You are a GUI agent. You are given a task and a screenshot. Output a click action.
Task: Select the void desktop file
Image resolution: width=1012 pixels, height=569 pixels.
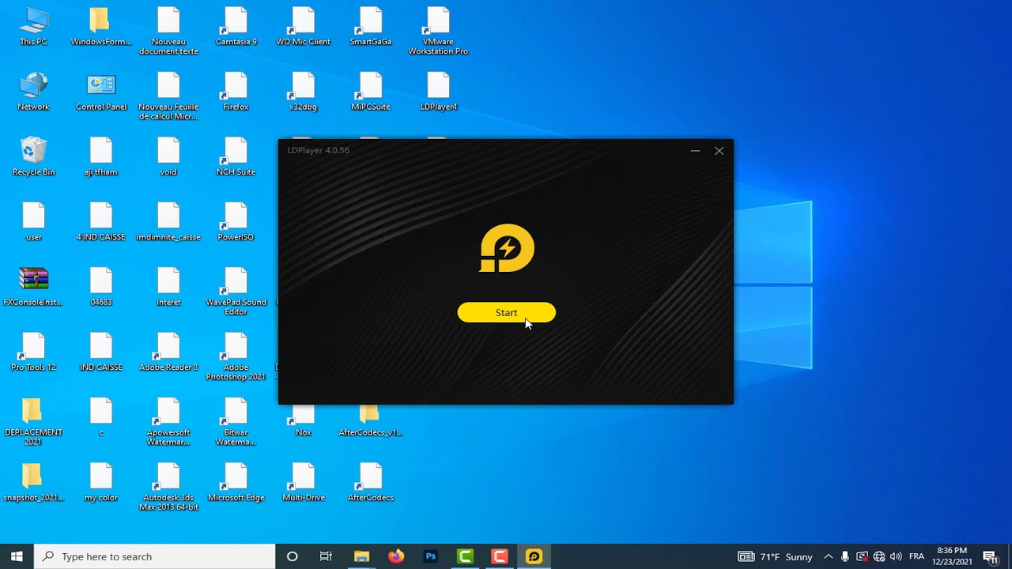tap(168, 156)
